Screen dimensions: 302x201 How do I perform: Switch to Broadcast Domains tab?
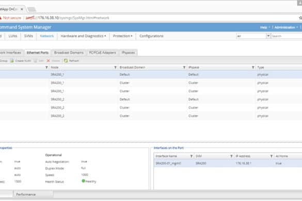(69, 53)
